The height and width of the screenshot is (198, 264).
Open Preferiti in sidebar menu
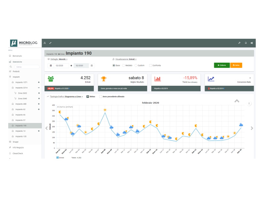click(x=16, y=72)
